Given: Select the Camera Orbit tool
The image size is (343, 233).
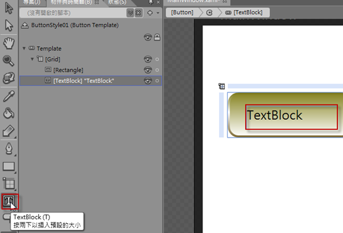Looking at the screenshot, I should click(x=9, y=78).
